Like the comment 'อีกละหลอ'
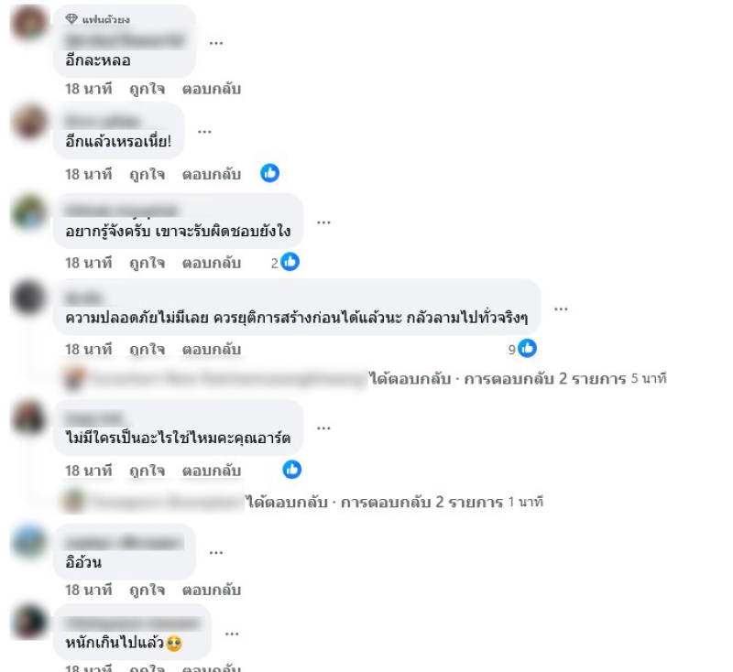Image resolution: width=733 pixels, height=672 pixels. (x=147, y=89)
